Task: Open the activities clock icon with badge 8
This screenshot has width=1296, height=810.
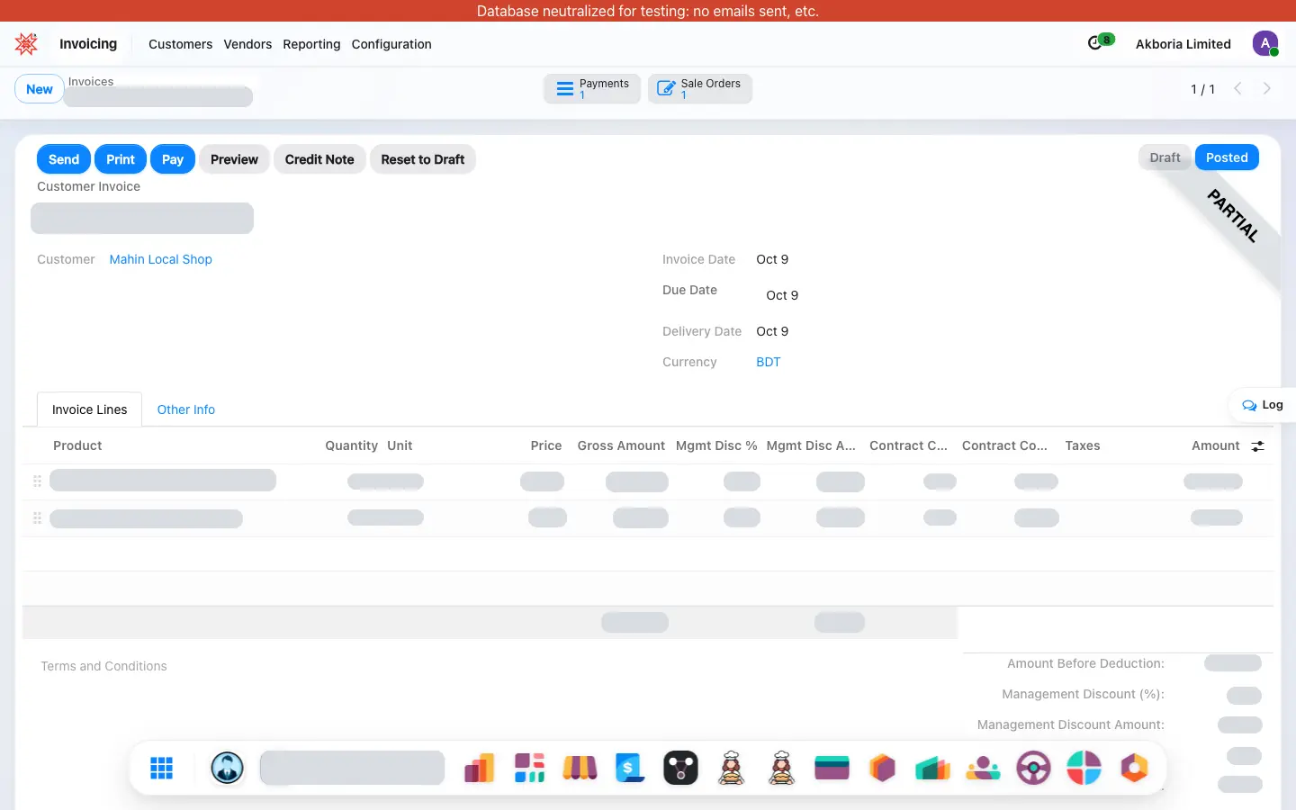Action: pyautogui.click(x=1100, y=42)
